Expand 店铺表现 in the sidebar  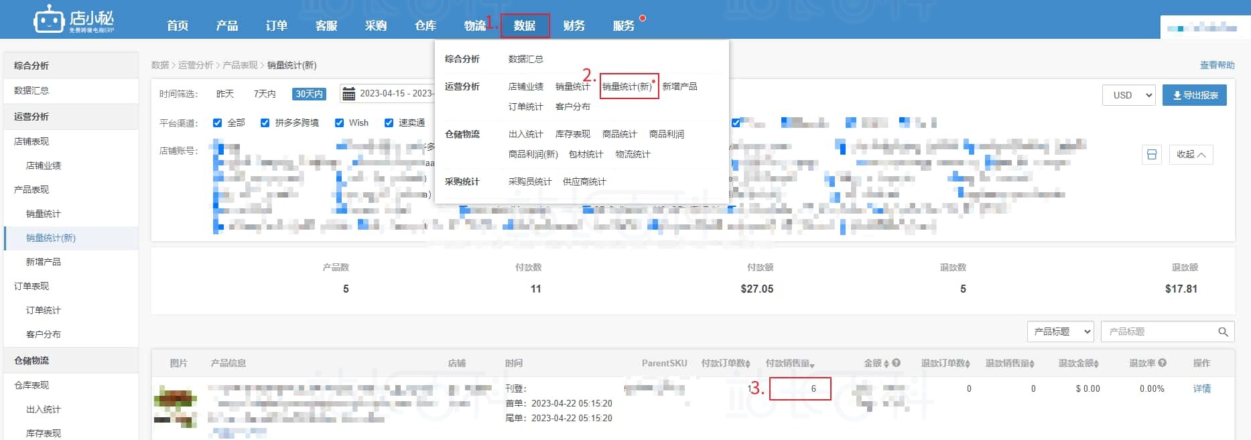pos(31,141)
